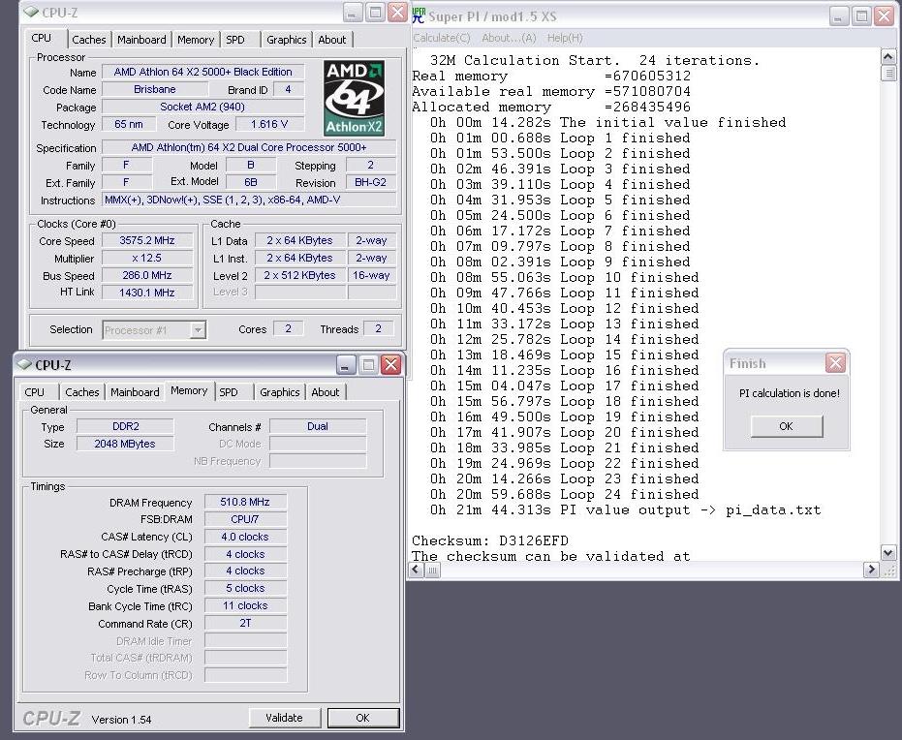The image size is (902, 740).
Task: Click the DRAM Frequency value 510.8 MHz
Action: coord(245,502)
